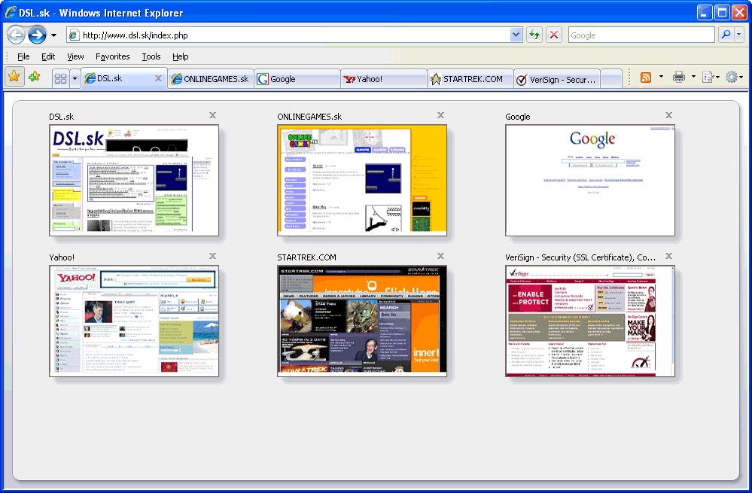
Task: Close Google thumbnail with its X
Action: 668,115
